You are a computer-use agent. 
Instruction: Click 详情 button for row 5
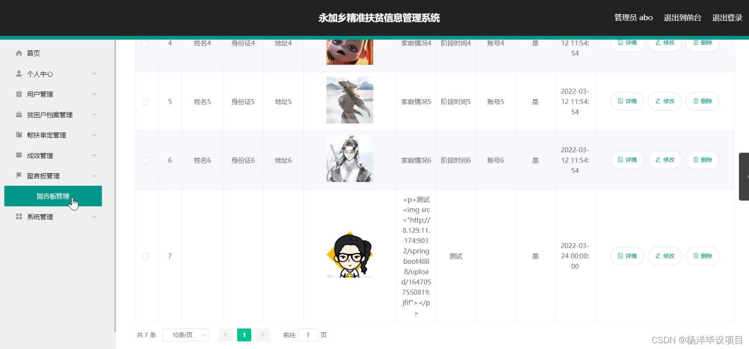[627, 101]
